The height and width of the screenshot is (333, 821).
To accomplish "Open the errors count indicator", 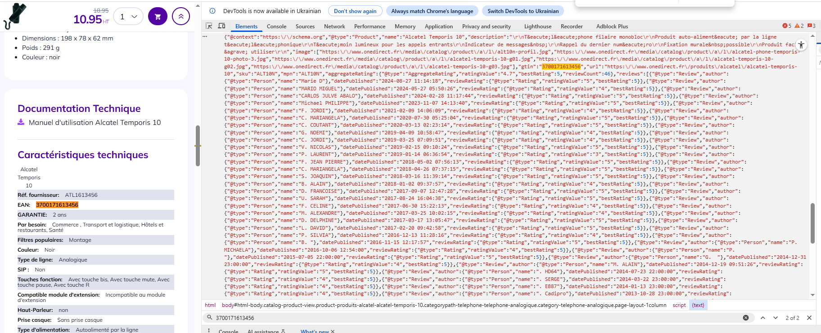I will (787, 26).
